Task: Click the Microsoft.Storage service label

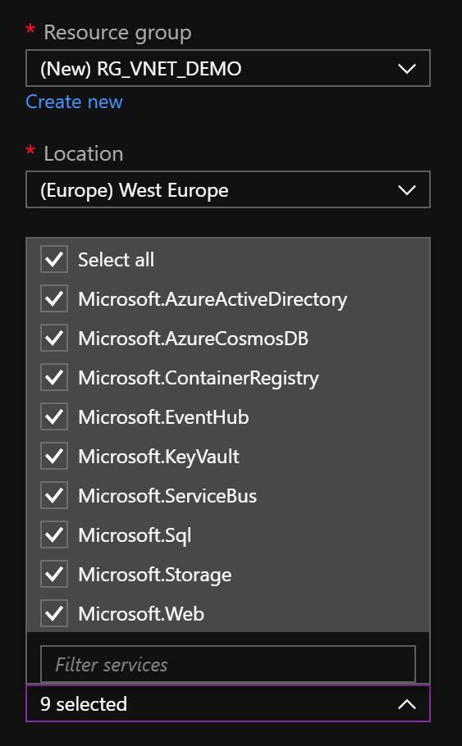Action: [x=155, y=575]
